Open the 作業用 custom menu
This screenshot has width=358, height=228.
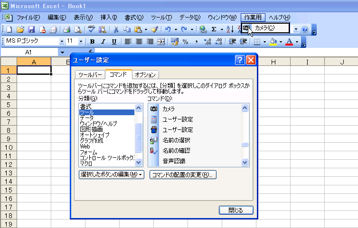tap(253, 18)
